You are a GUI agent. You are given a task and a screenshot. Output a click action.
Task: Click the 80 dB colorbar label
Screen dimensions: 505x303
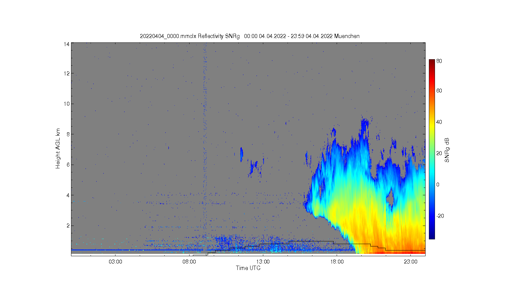point(439,61)
